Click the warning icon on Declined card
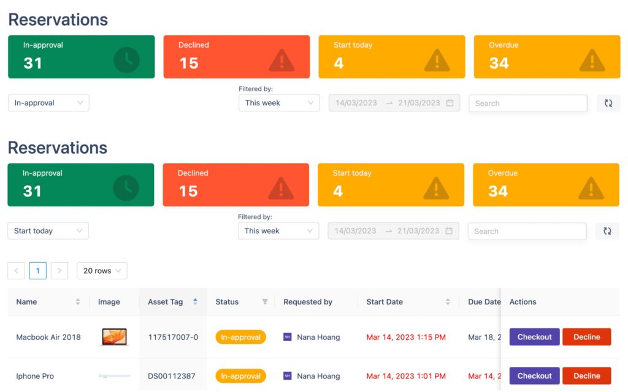Screen dimensions: 628x392 coord(281,61)
